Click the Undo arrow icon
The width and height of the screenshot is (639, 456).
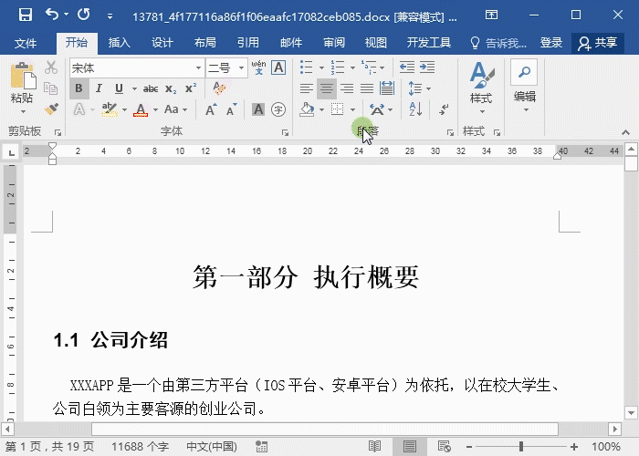click(x=52, y=16)
